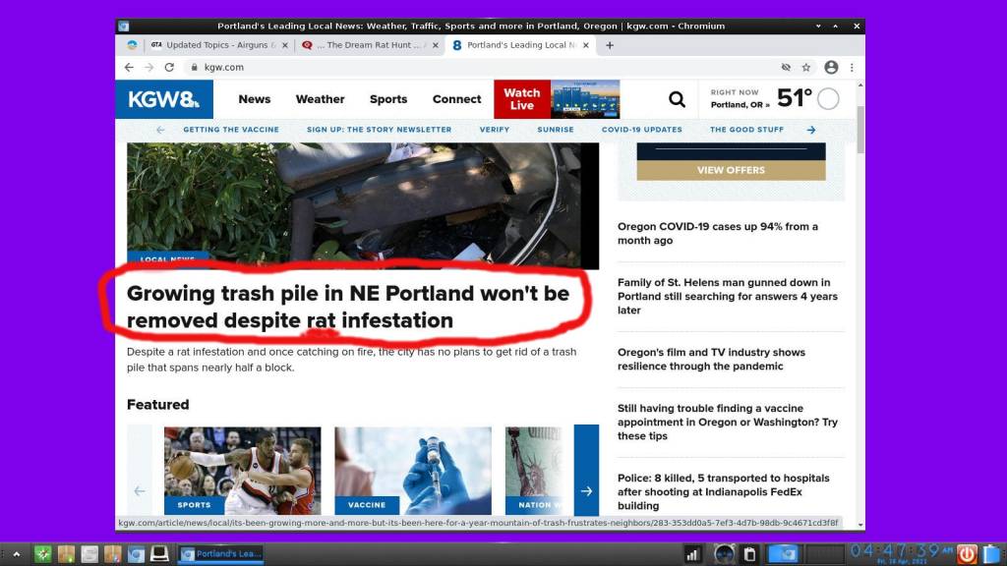Viewport: 1007px width, 566px height.
Task: View site info via the lock icon
Action: (194, 68)
